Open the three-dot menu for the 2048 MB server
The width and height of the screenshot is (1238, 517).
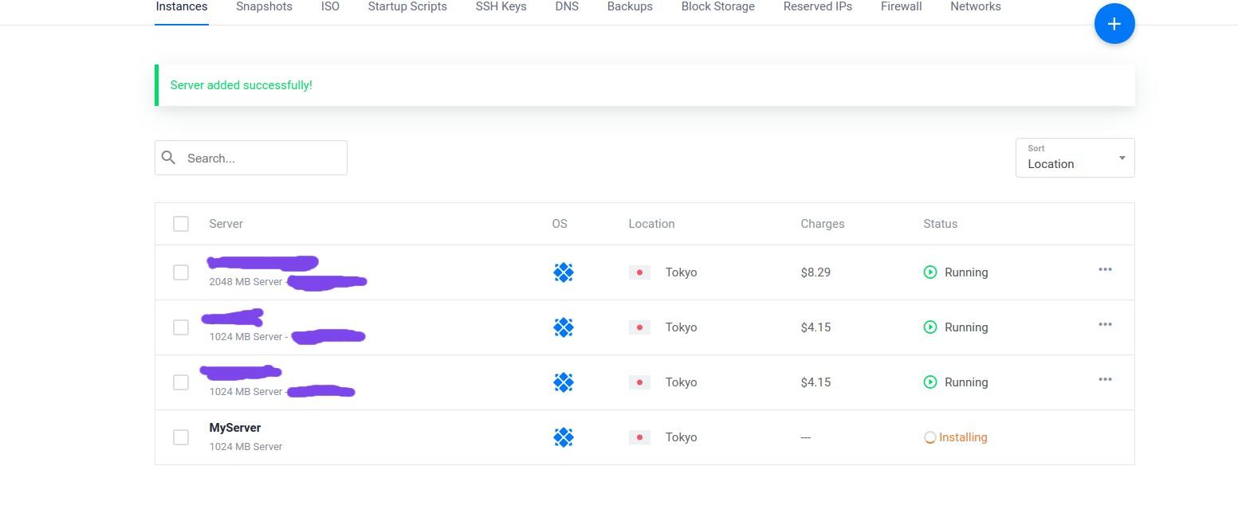1105,270
